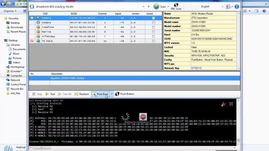Image resolution: width=269 pixels, height=151 pixels.
Task: Open the Broadcom 802.11a/b/g WLAN adapter dropdown
Action: [x=143, y=7]
